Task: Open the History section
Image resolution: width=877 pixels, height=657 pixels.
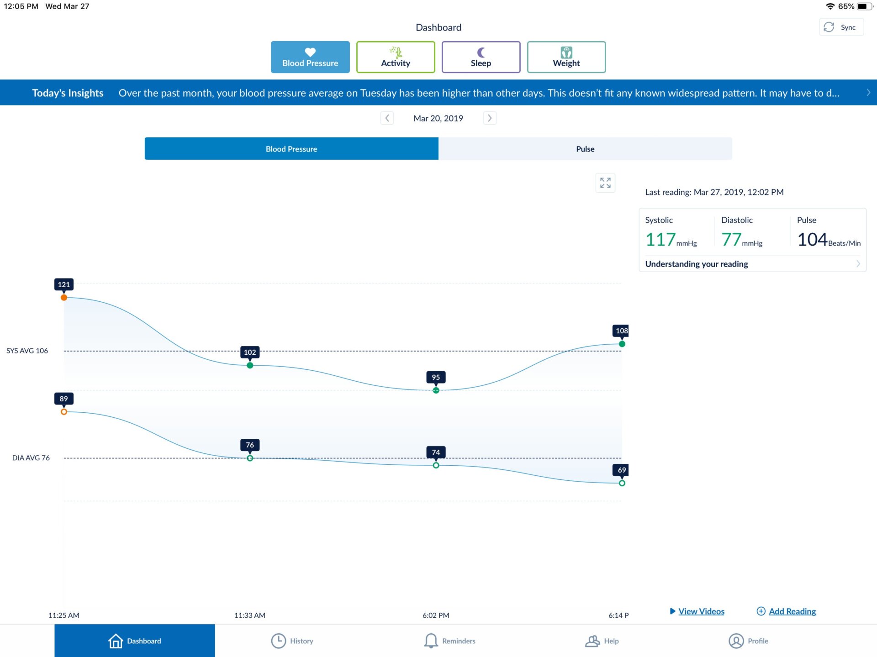Action: (292, 641)
